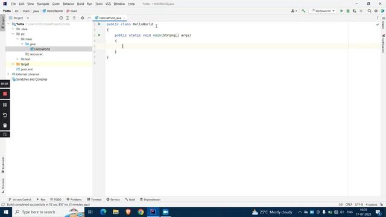Expand the target folder
Viewport: 386px width, 217px height.
tap(13, 64)
